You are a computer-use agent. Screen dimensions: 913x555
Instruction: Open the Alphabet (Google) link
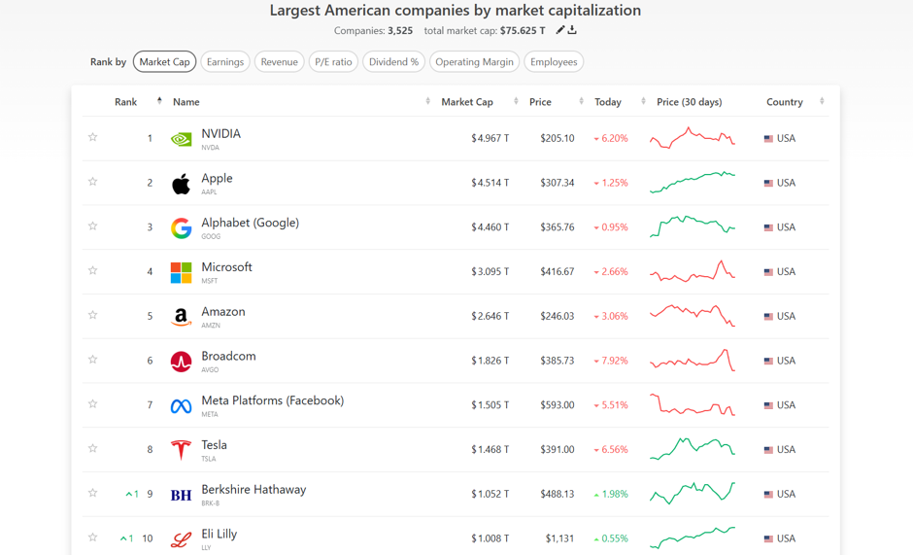[251, 223]
